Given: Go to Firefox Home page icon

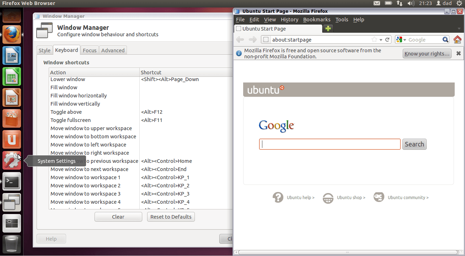Looking at the screenshot, I should point(458,39).
